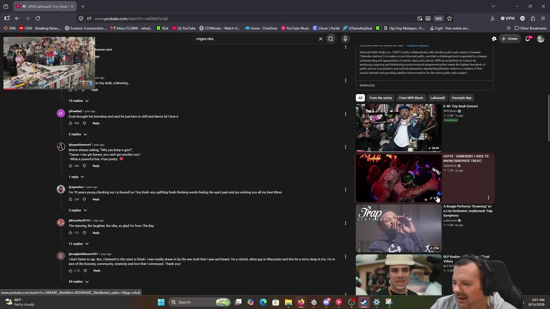
Task: Clear the YouTube search box text
Action: 321,39
